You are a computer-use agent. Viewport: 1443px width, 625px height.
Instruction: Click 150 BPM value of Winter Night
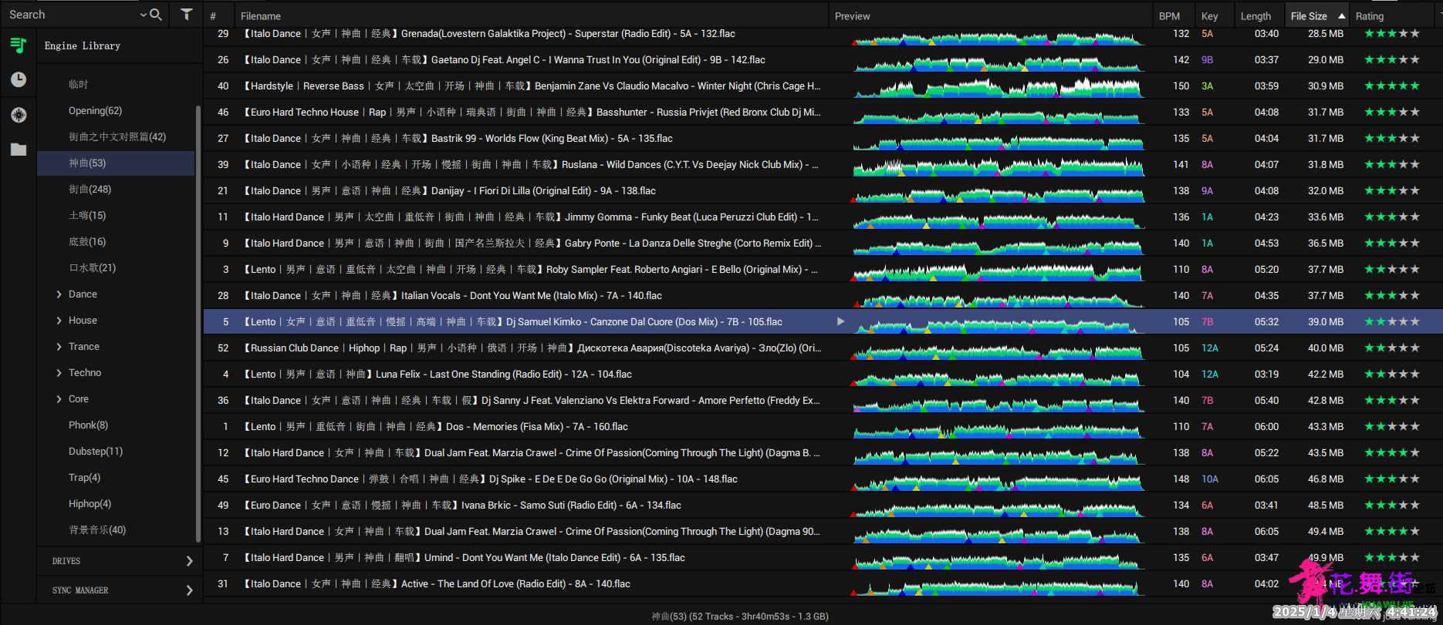click(x=1181, y=86)
